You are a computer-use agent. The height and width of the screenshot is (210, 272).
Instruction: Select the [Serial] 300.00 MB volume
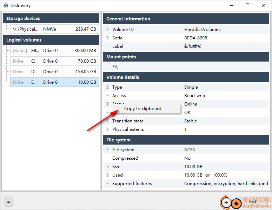54,51
